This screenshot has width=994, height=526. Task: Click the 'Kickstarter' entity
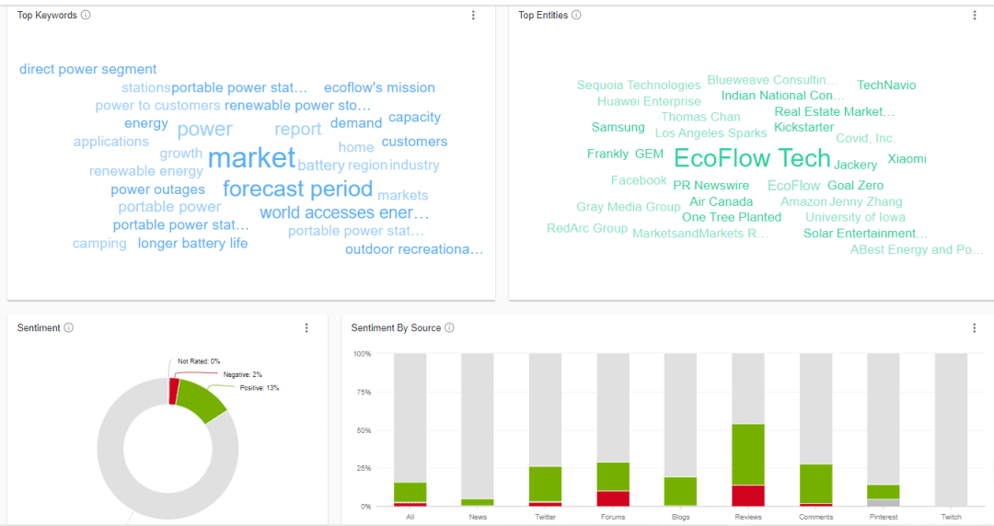point(803,128)
